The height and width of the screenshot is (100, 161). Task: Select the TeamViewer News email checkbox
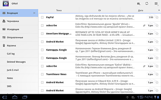(x=42, y=74)
